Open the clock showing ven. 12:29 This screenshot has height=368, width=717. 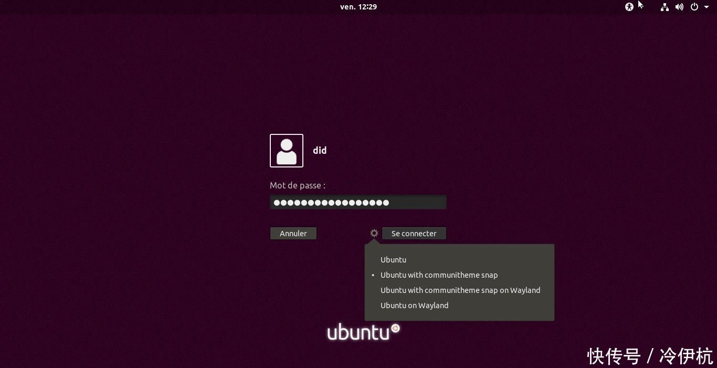point(358,7)
